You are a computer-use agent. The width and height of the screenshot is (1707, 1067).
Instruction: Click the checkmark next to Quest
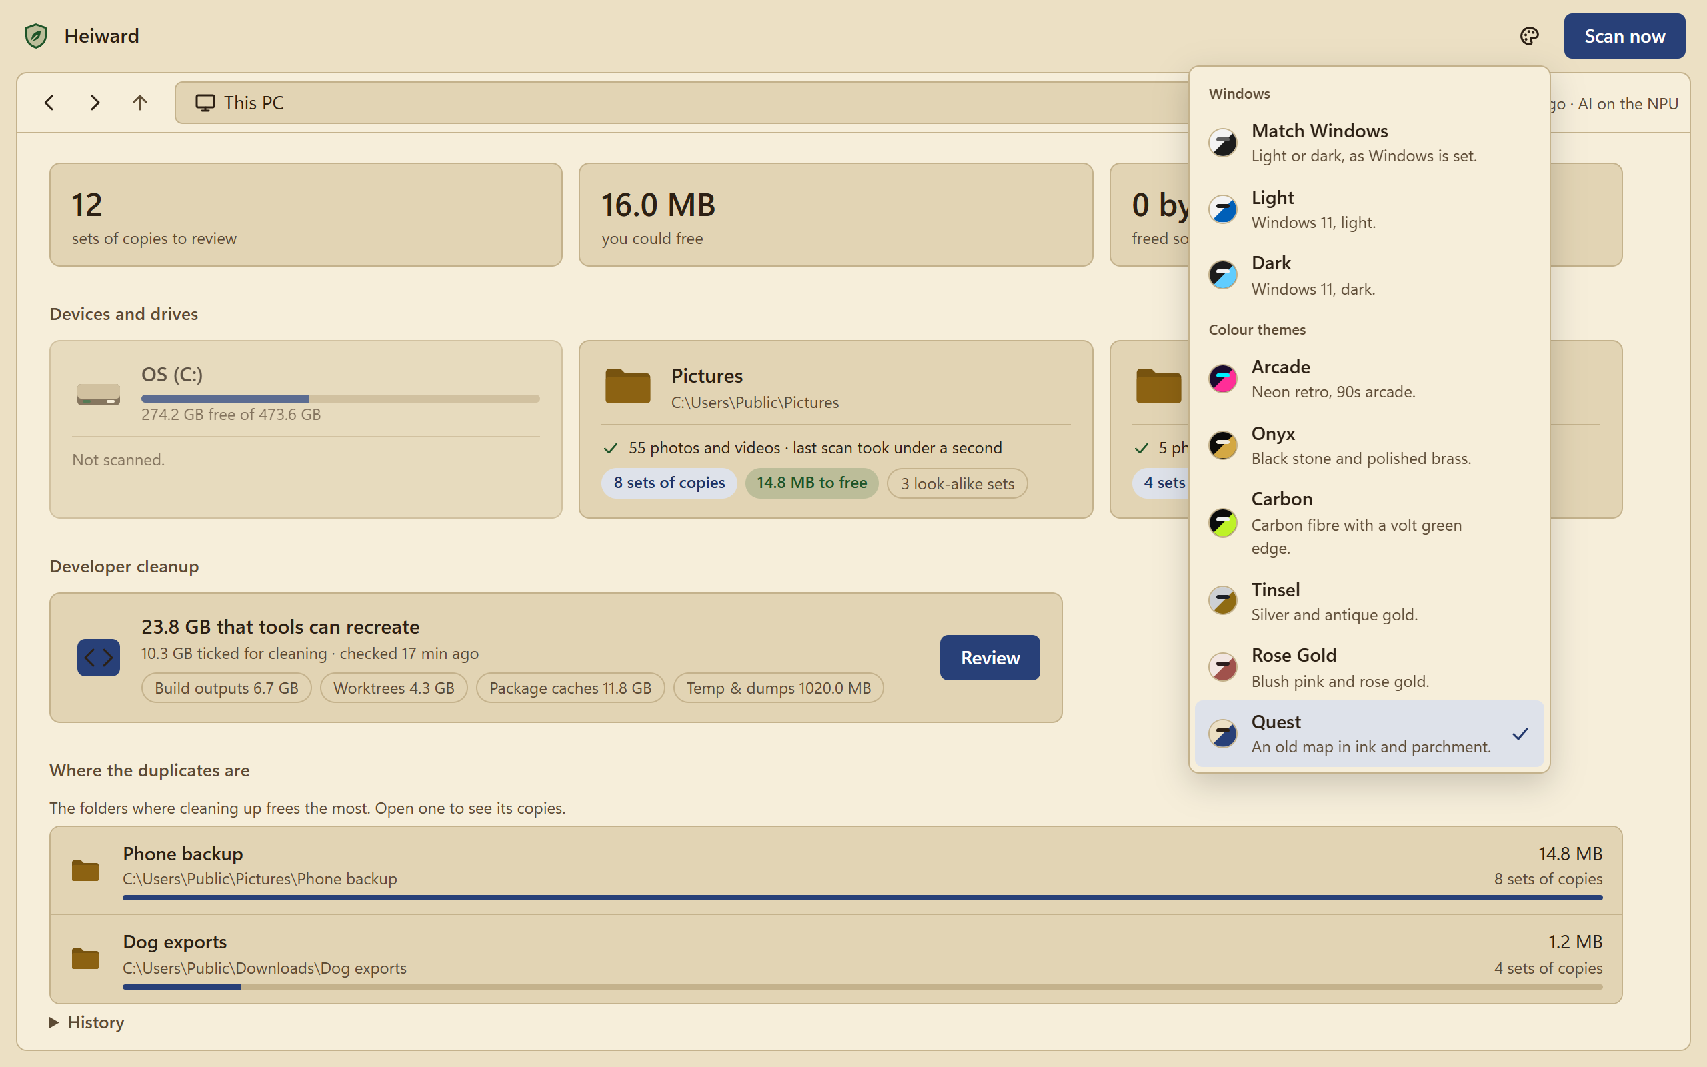pyautogui.click(x=1520, y=734)
